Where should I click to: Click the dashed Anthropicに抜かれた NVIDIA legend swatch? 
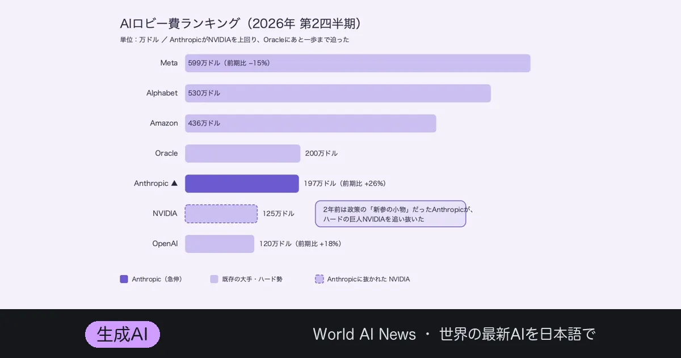pos(320,279)
